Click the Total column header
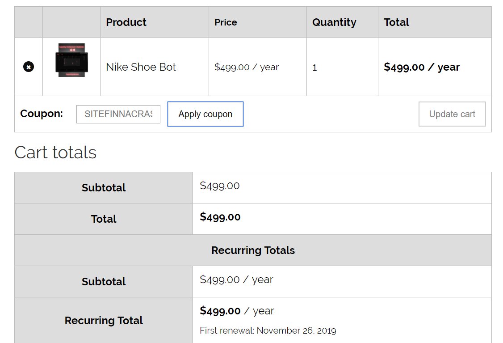The width and height of the screenshot is (503, 343). pos(396,22)
